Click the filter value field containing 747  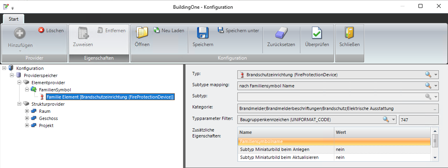(x=418, y=120)
